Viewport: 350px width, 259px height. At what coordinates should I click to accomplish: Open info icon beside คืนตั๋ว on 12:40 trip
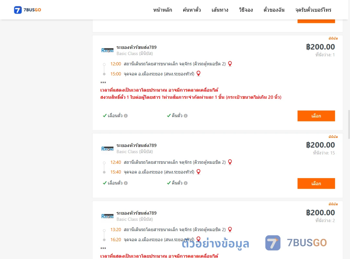point(186,183)
